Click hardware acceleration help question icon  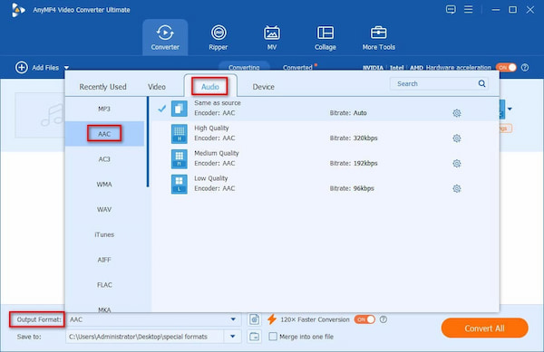pyautogui.click(x=525, y=68)
